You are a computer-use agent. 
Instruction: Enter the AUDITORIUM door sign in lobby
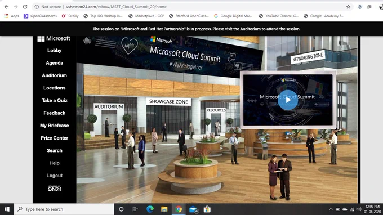click(x=109, y=106)
